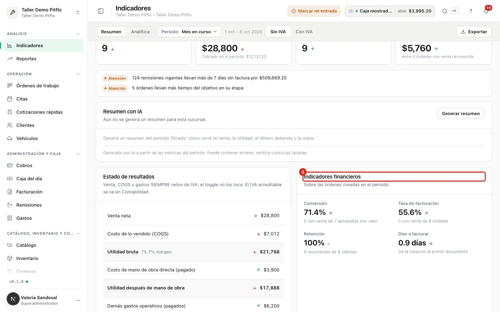The width and height of the screenshot is (500, 312).
Task: Collapse the Análisis sidebar section
Action: point(78,34)
